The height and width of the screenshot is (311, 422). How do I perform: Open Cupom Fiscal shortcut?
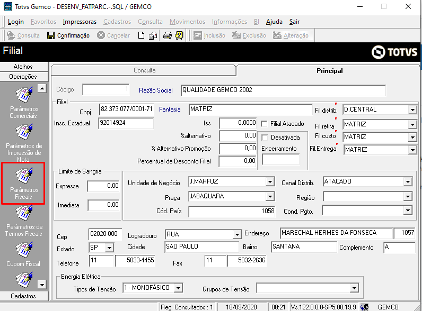pos(24,254)
